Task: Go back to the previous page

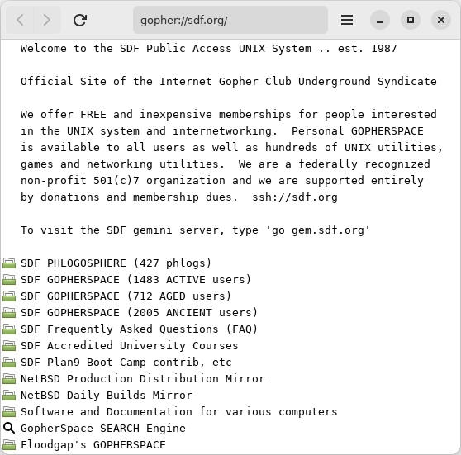Action: pyautogui.click(x=20, y=20)
